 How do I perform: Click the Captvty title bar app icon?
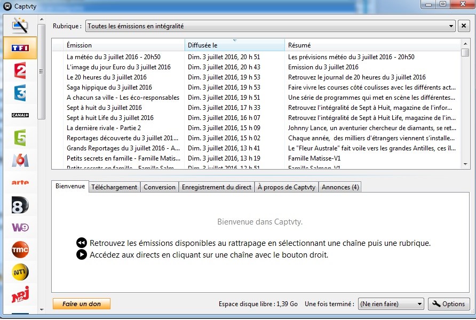tap(7, 6)
